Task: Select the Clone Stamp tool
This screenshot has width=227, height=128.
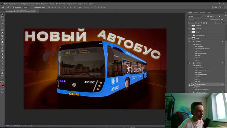Action: [x=2, y=42]
